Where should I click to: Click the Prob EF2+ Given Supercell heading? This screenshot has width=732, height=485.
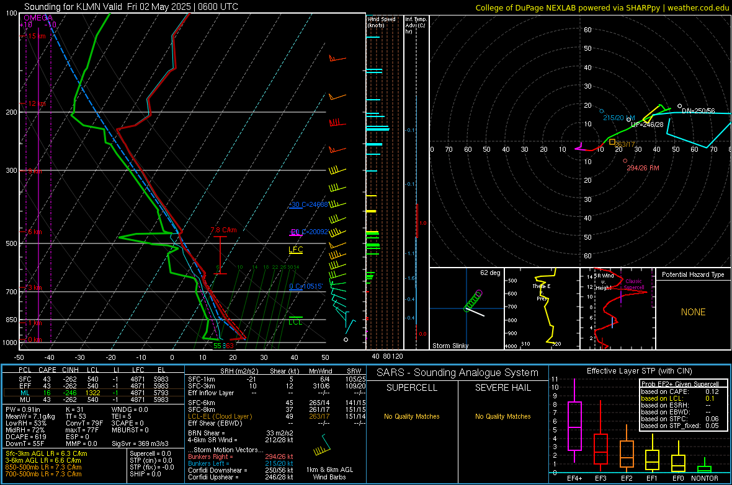[x=680, y=384]
